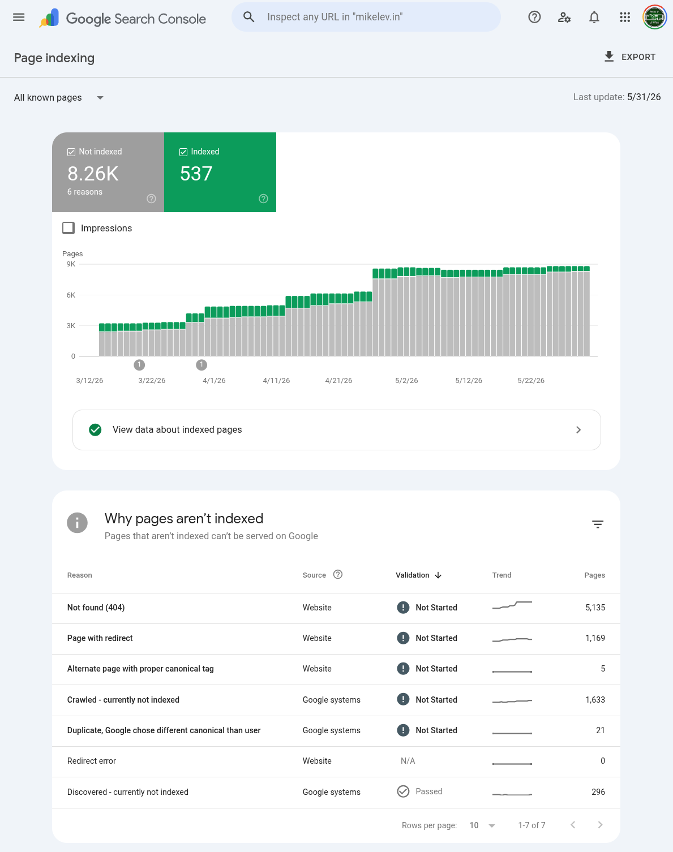Click the Not found (404) trend sparkline
The height and width of the screenshot is (852, 673).
[512, 605]
